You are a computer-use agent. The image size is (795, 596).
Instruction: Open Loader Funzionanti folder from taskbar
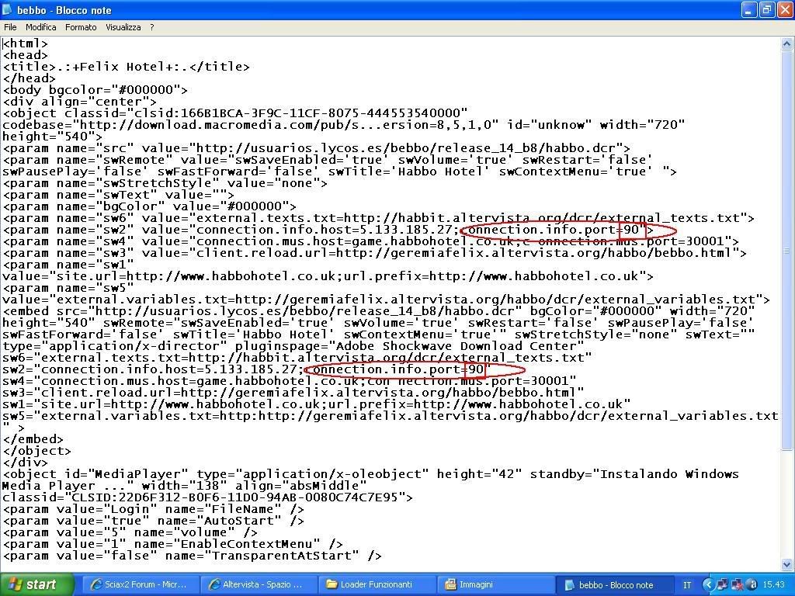pyautogui.click(x=377, y=584)
